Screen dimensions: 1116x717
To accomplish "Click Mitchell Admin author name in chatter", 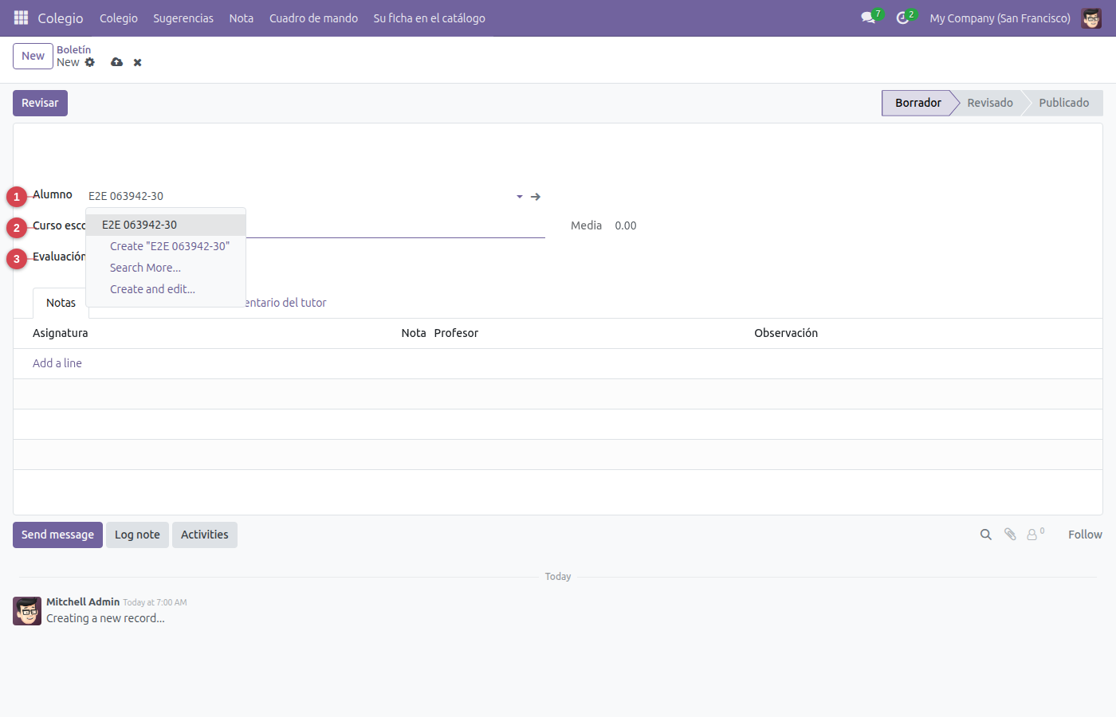I will [x=83, y=601].
